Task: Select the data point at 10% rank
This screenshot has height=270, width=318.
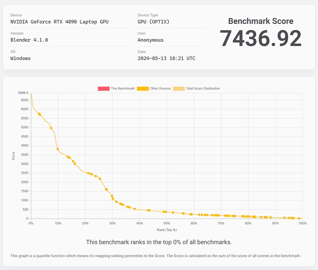Action: tap(58, 149)
